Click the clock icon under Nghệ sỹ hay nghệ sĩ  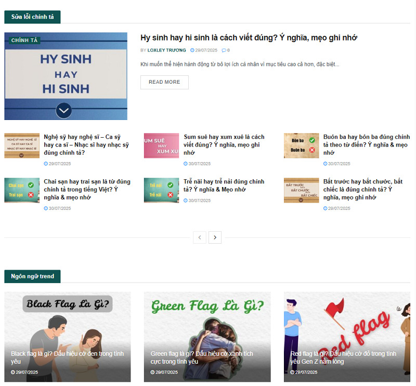46,164
